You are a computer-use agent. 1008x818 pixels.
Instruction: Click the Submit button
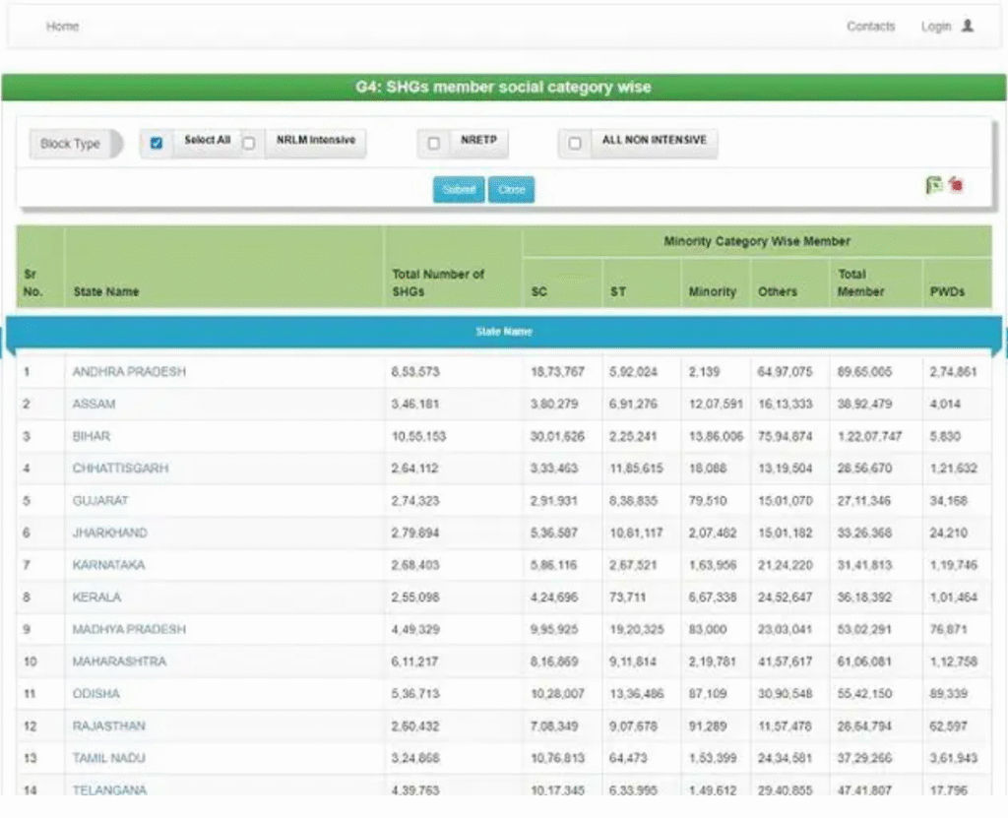click(459, 190)
